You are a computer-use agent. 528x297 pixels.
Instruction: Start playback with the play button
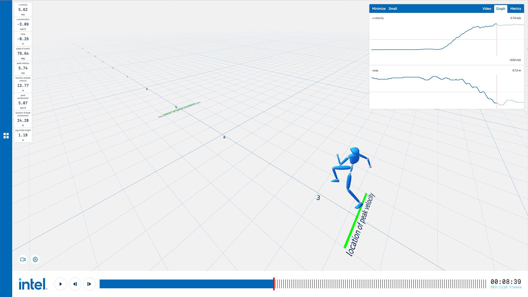point(61,284)
